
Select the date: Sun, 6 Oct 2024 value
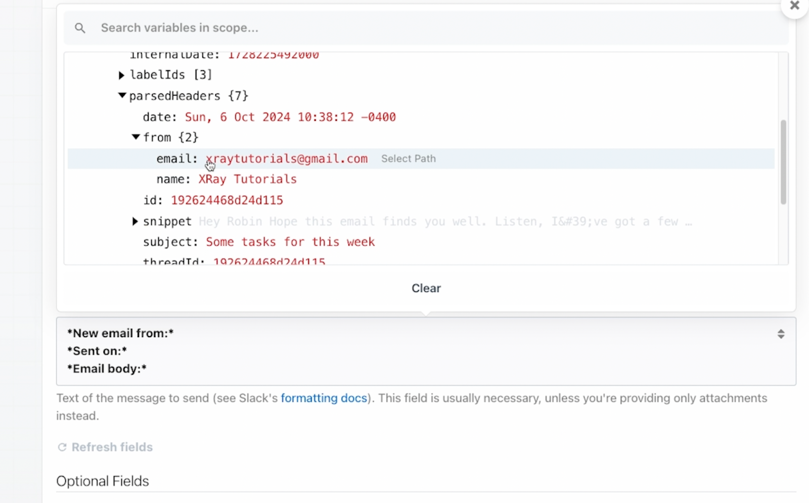click(x=290, y=117)
